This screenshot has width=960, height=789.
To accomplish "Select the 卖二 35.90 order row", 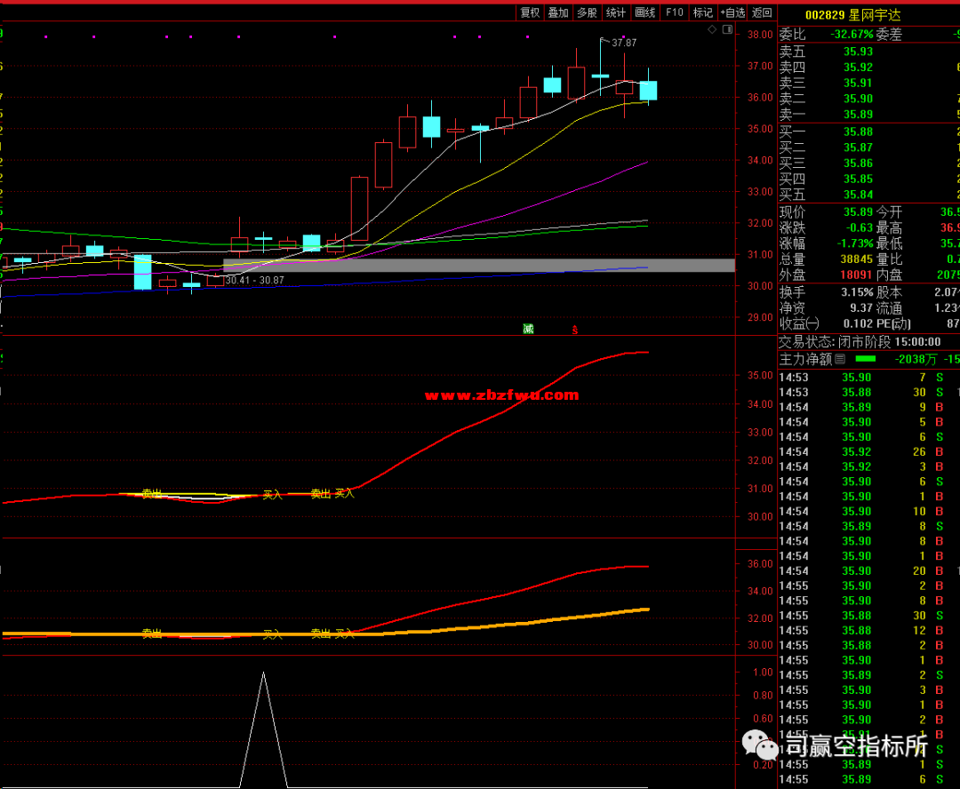I will pos(868,99).
